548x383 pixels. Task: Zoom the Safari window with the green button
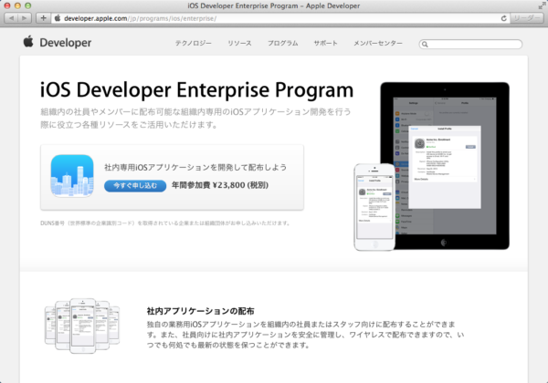tap(28, 5)
